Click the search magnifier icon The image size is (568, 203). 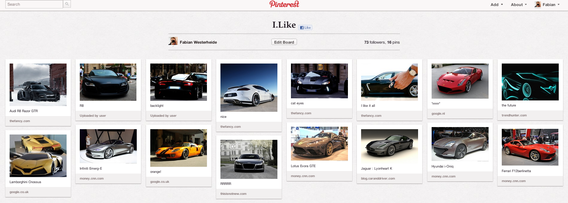(67, 4)
